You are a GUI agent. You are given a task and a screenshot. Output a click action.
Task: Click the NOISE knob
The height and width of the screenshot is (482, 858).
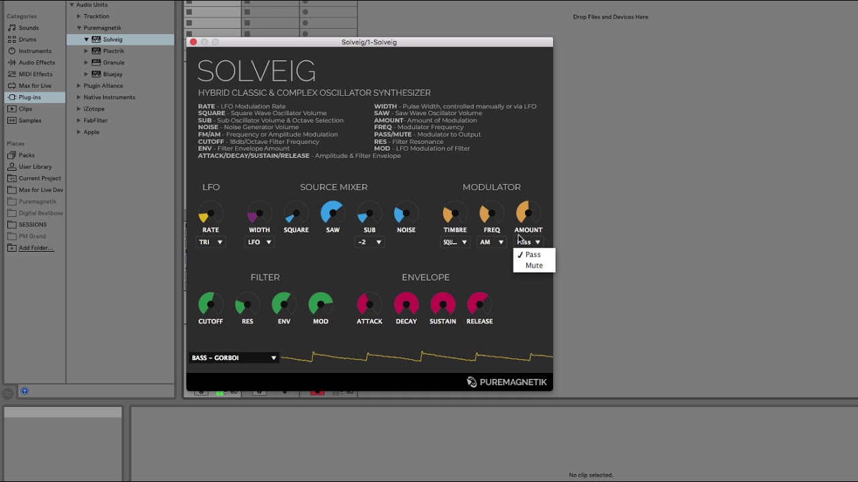406,213
